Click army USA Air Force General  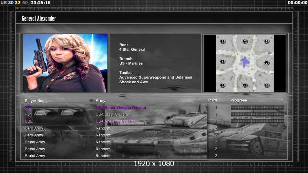[115, 121]
